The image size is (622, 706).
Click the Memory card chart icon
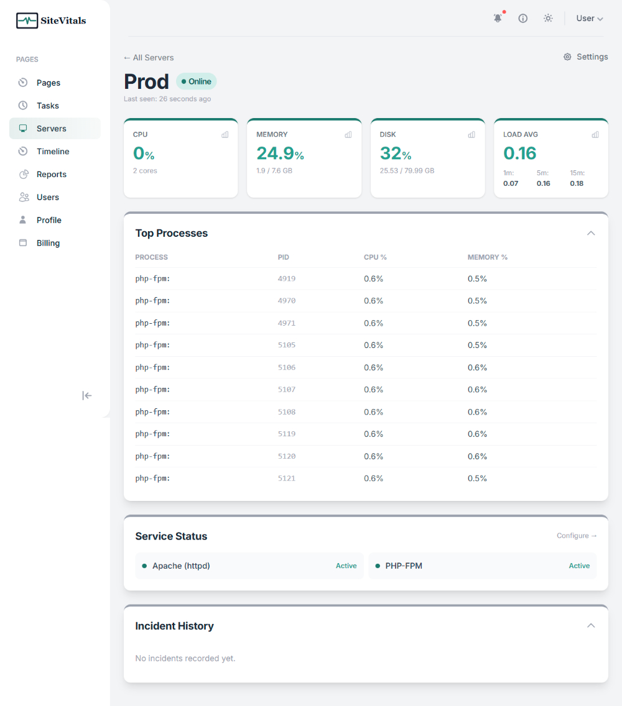coord(348,134)
